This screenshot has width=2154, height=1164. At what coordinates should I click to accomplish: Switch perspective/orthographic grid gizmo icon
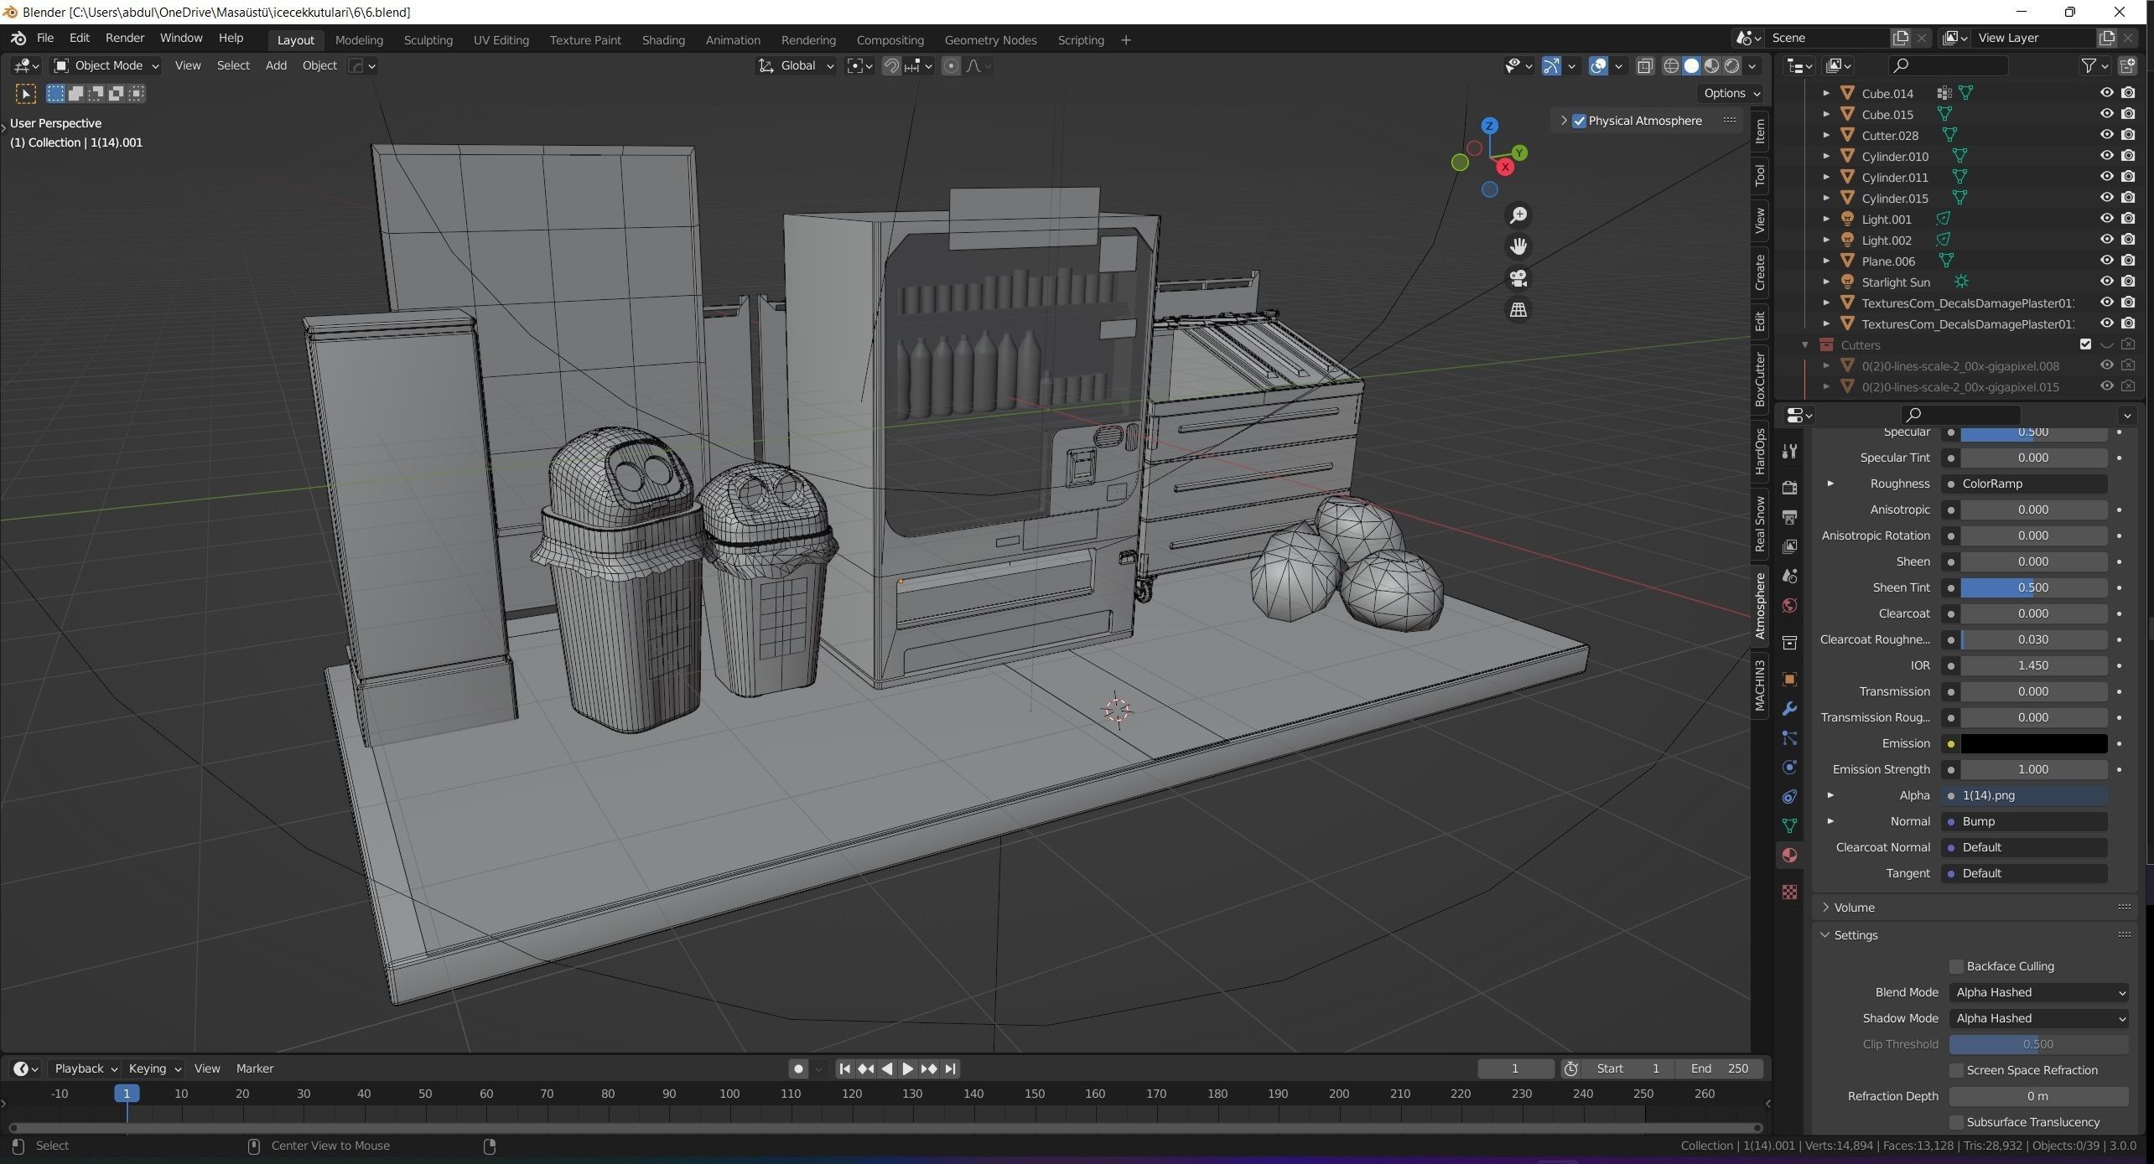[1518, 310]
